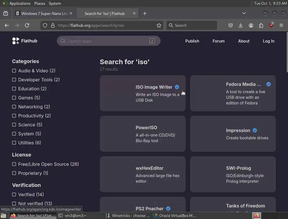Open the Places menu
The width and height of the screenshot is (288, 219).
[39, 3]
